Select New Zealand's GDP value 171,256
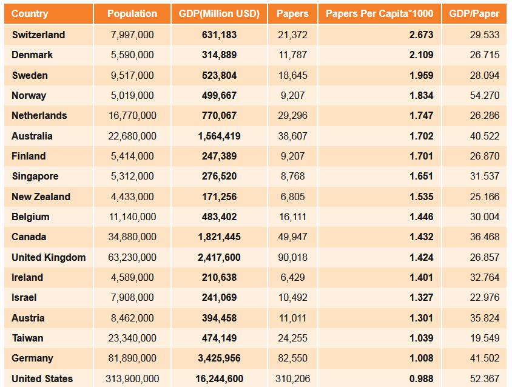512x387 pixels. (219, 197)
